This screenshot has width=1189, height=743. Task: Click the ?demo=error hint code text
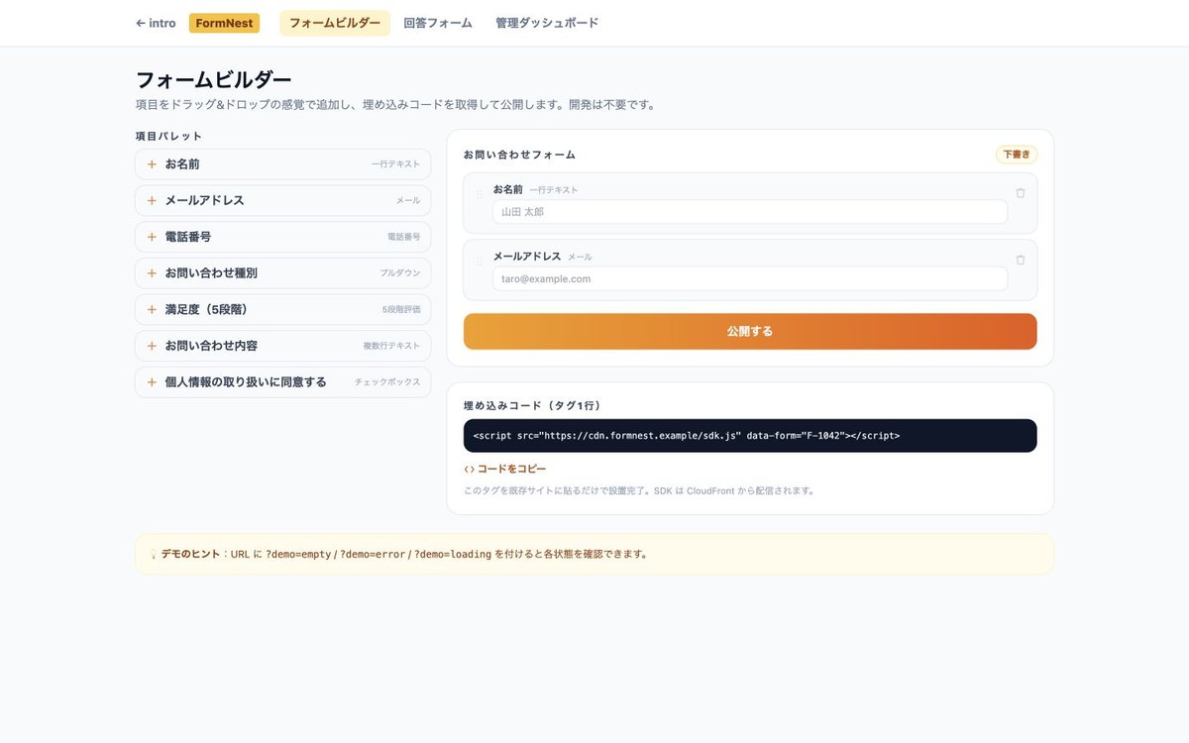click(x=373, y=555)
